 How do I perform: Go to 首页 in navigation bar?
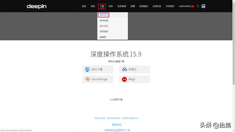pos(84,6)
